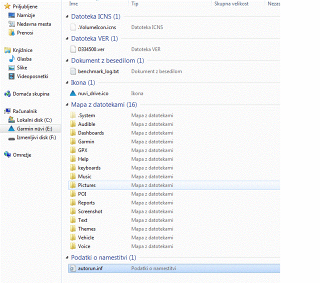Open Omrežje in the navigation pane
This screenshot has width=320, height=283.
22,155
